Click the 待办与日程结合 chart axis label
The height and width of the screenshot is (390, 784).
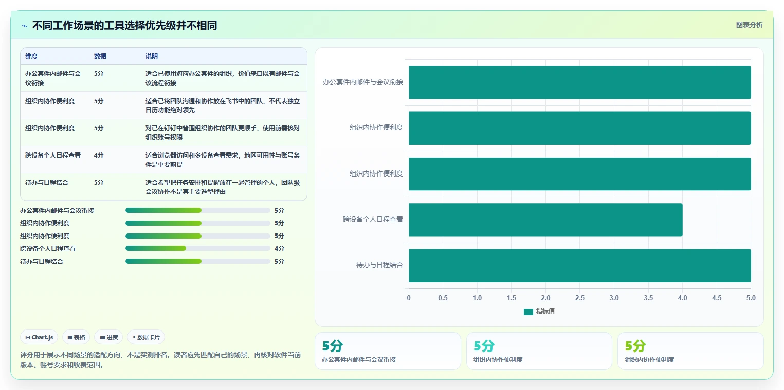click(x=379, y=265)
